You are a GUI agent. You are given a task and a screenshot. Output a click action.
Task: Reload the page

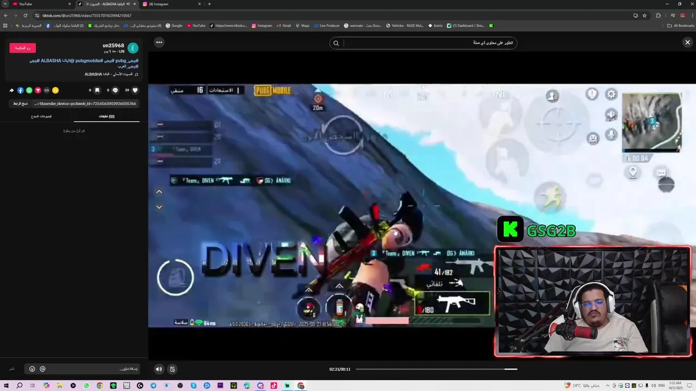25,15
